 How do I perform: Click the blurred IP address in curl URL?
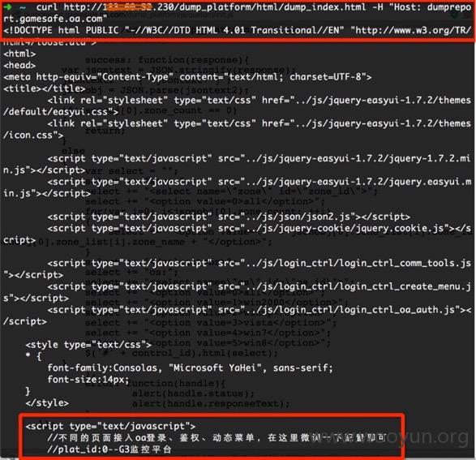point(128,6)
